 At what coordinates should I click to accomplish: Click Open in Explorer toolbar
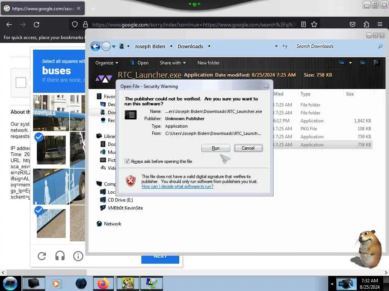pyautogui.click(x=140, y=63)
